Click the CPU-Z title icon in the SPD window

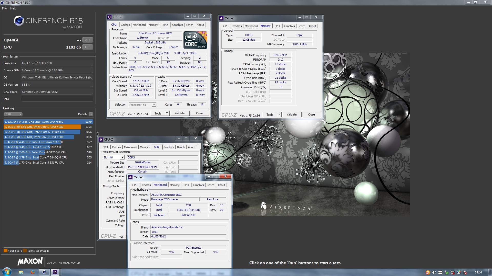101,140
